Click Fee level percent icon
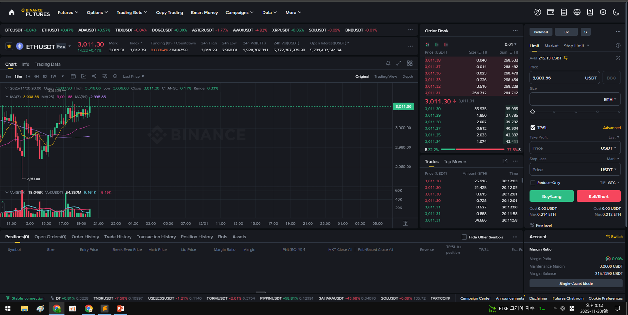Screen dimensions: 628x315 [x=532, y=225]
